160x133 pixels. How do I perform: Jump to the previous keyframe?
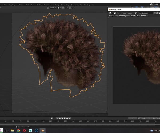[x=60, y=118]
